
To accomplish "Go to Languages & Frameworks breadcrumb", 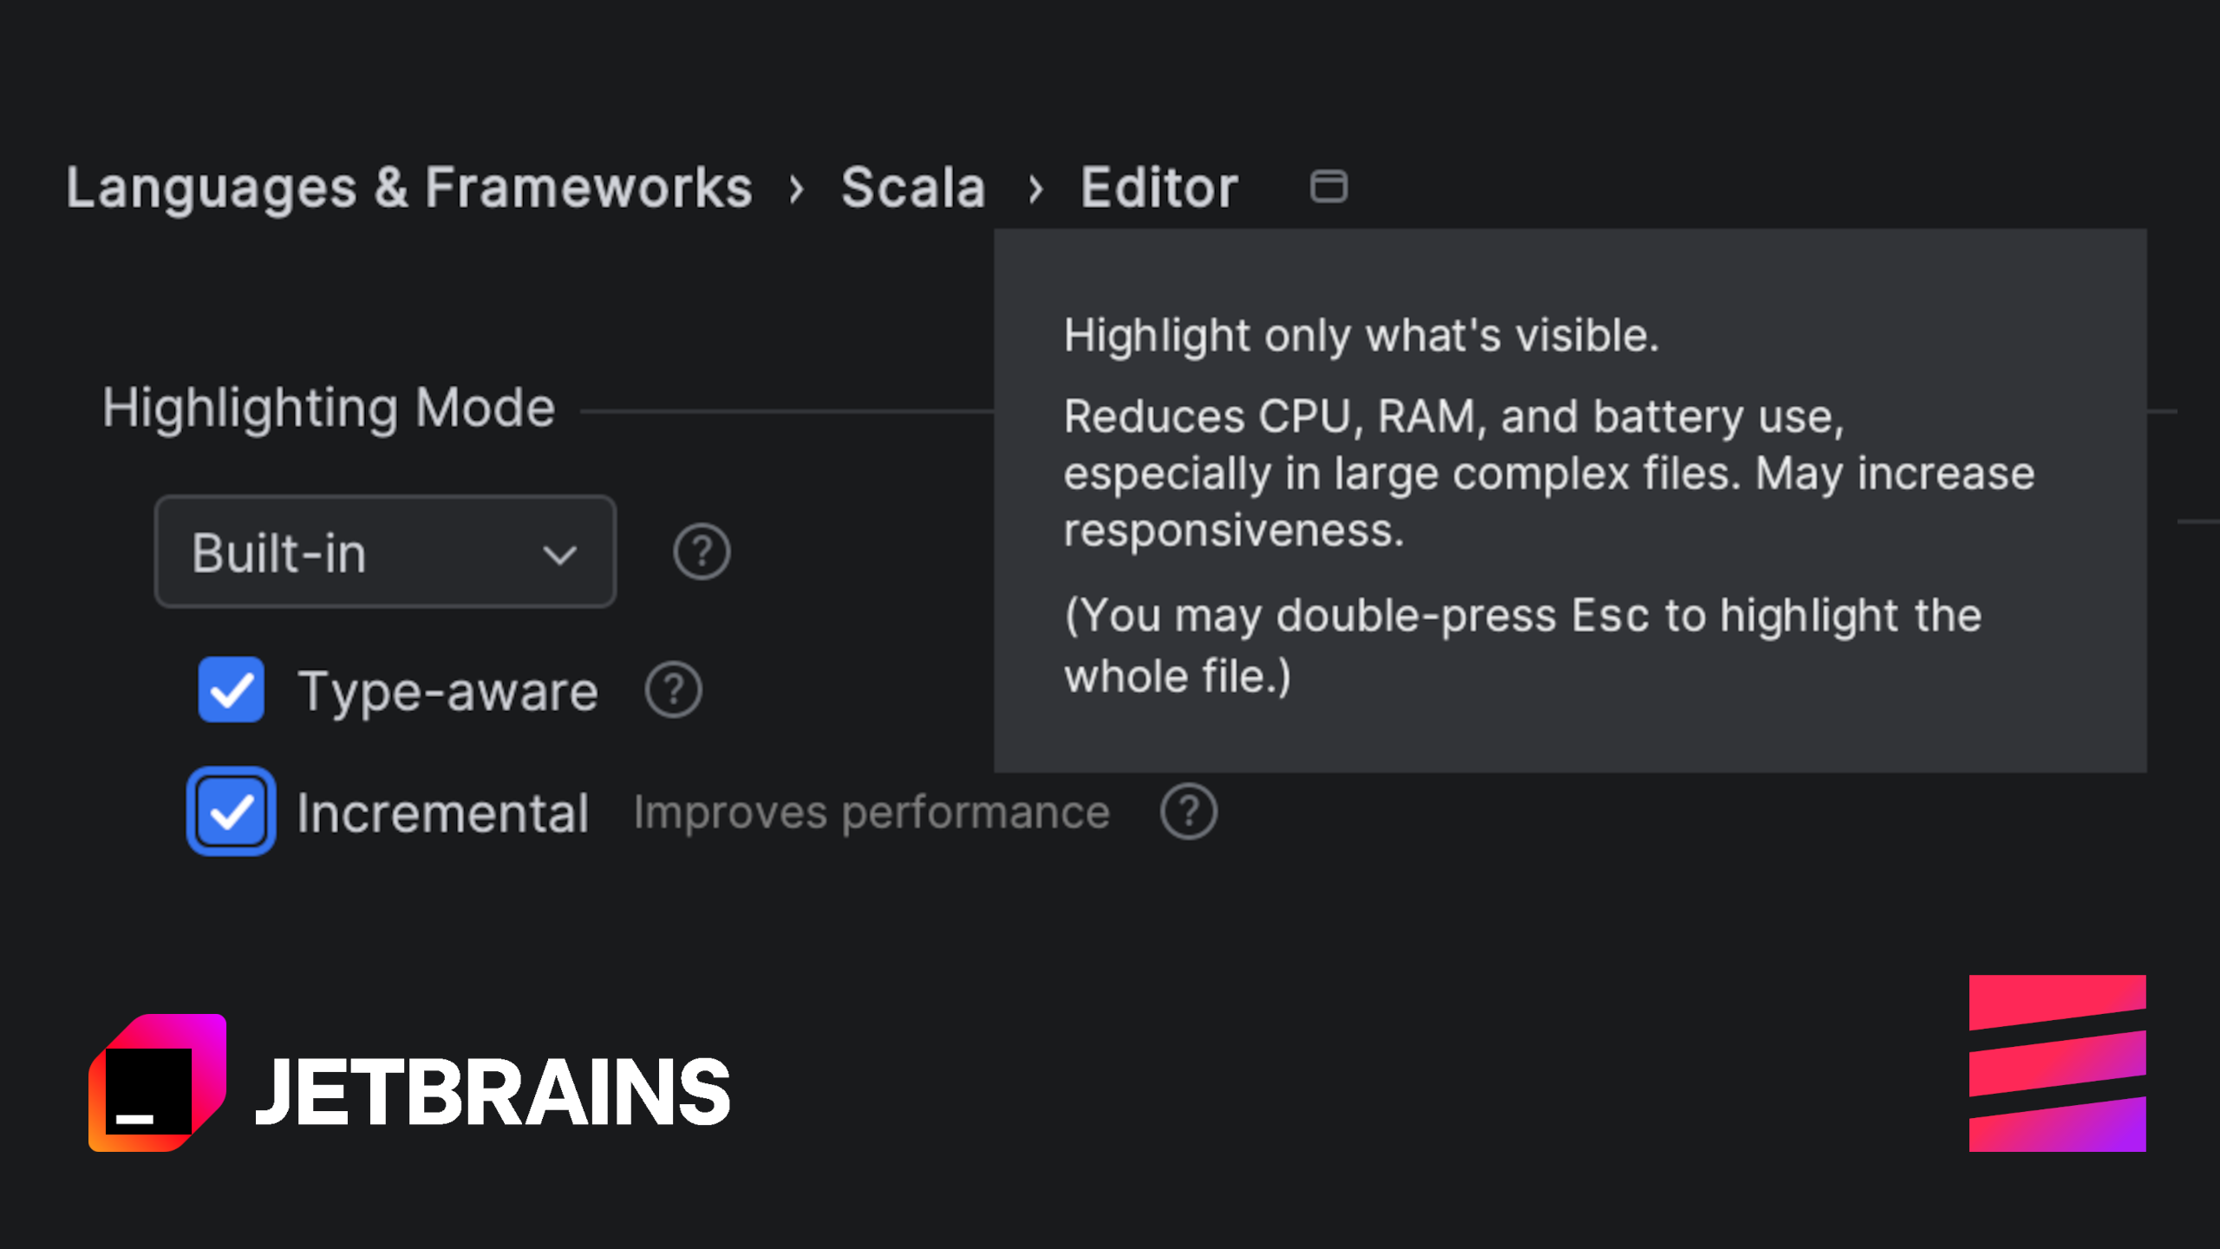I will [409, 187].
